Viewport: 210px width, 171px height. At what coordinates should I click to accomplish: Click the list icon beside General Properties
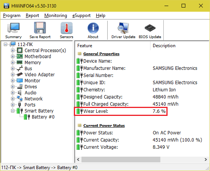tap(80, 54)
